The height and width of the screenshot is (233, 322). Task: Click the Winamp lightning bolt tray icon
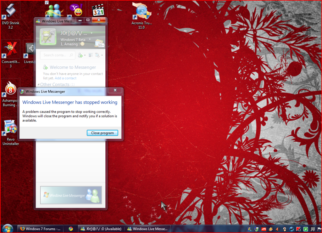[x=271, y=229]
